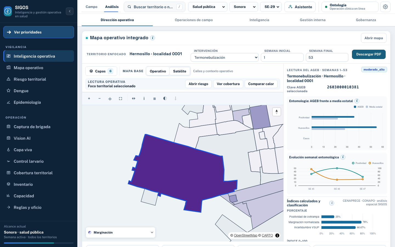Screen dimensions: 395x247
Task: Click the SIGOS compass logo icon
Action: 8,11
